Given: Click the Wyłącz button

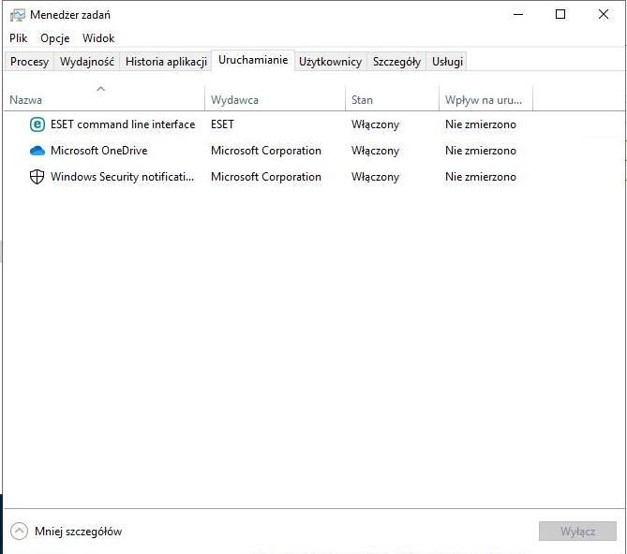Looking at the screenshot, I should (577, 532).
